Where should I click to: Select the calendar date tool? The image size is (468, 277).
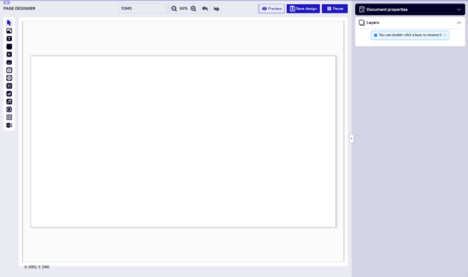(9, 70)
